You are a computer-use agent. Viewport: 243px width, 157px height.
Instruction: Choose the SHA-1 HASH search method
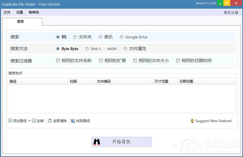[x=87, y=49]
